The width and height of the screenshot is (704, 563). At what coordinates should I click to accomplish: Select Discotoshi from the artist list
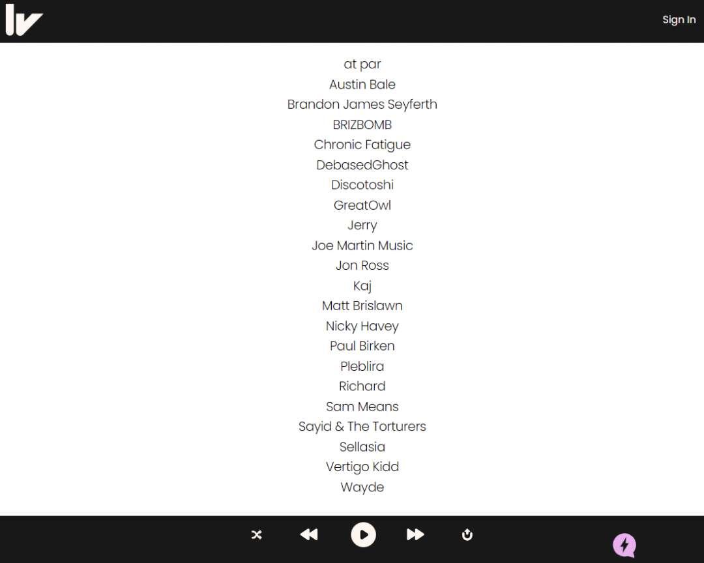[362, 185]
